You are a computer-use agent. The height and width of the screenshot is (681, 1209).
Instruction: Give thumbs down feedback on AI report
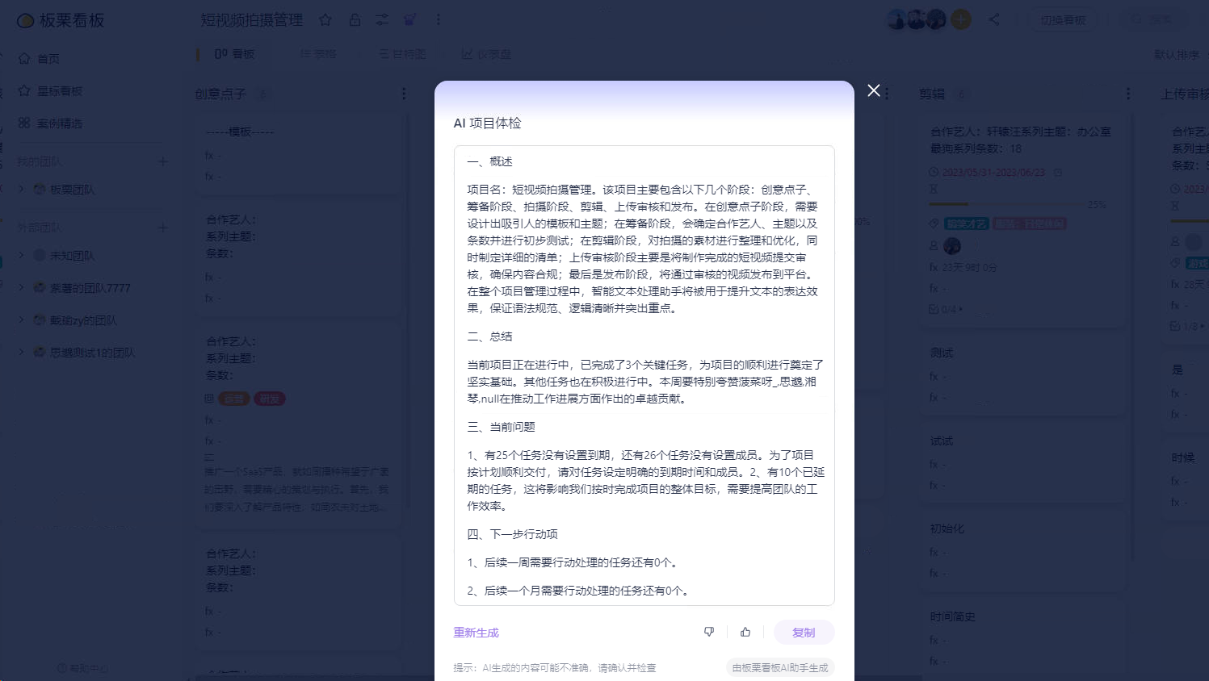pos(709,632)
